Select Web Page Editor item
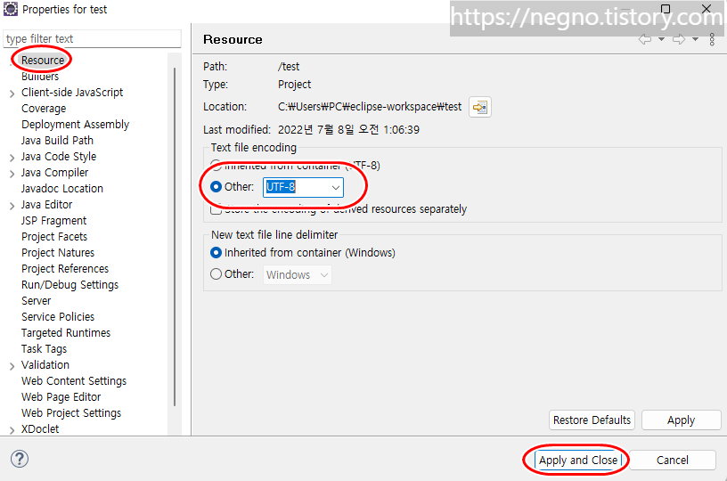 (x=61, y=397)
